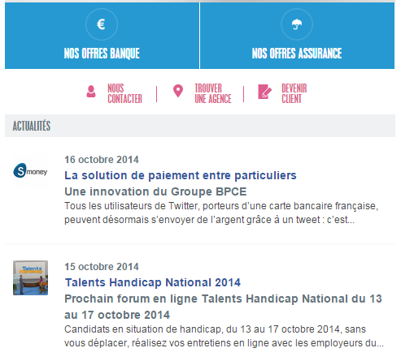The image size is (401, 361).
Task: Click the euro symbol icon
Action: point(102,24)
